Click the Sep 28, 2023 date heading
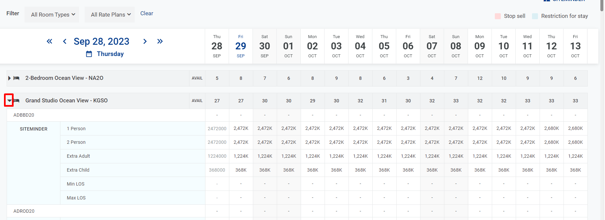Image resolution: width=605 pixels, height=220 pixels. click(101, 41)
